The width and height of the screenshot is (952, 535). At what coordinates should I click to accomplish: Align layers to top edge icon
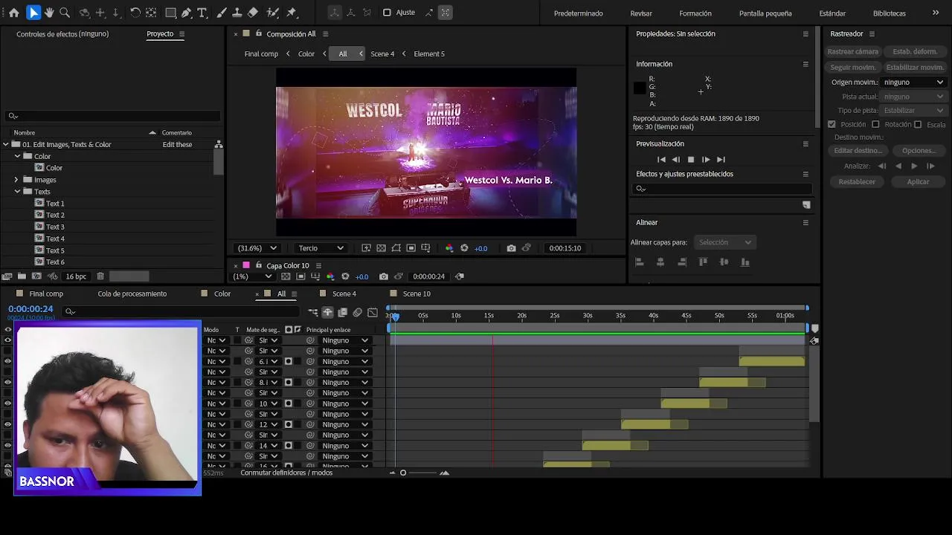tap(703, 262)
